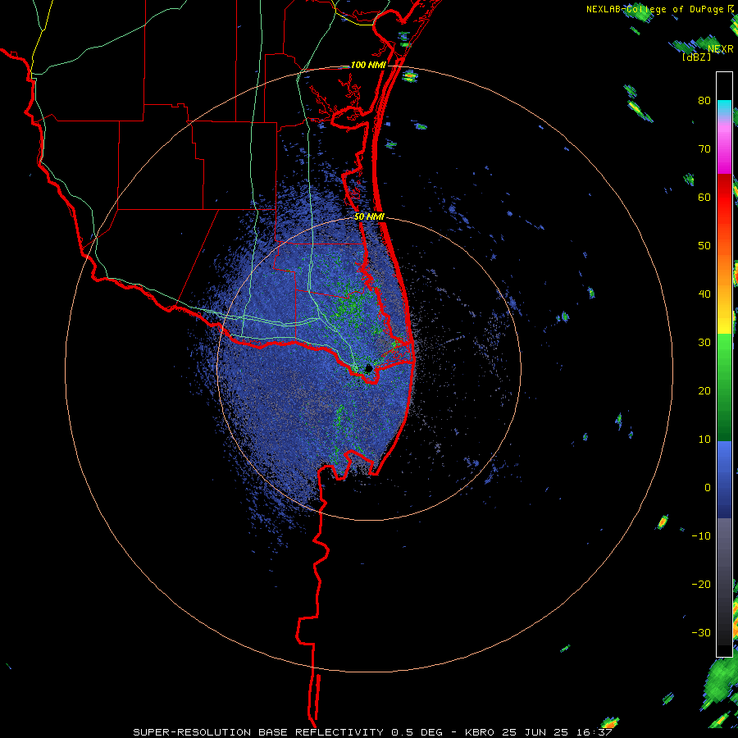Screen dimensions: 738x738
Task: Click the 100 NMI range ring label
Action: point(368,66)
